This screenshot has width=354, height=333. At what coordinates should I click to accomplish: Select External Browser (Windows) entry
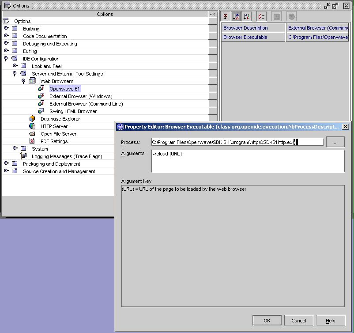pos(81,96)
